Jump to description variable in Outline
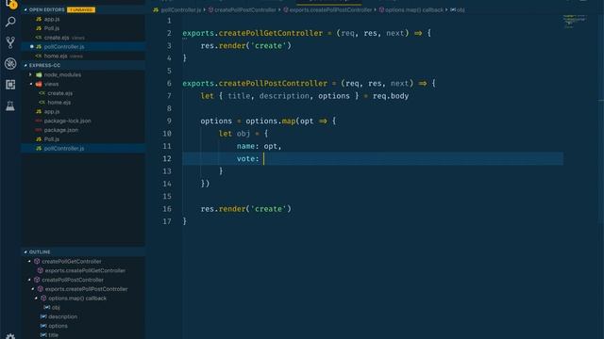 tap(62, 316)
